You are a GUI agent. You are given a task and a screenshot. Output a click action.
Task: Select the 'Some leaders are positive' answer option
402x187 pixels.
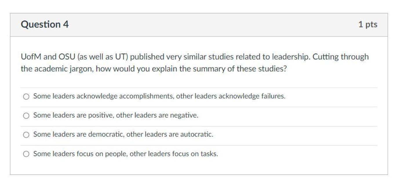(x=27, y=116)
